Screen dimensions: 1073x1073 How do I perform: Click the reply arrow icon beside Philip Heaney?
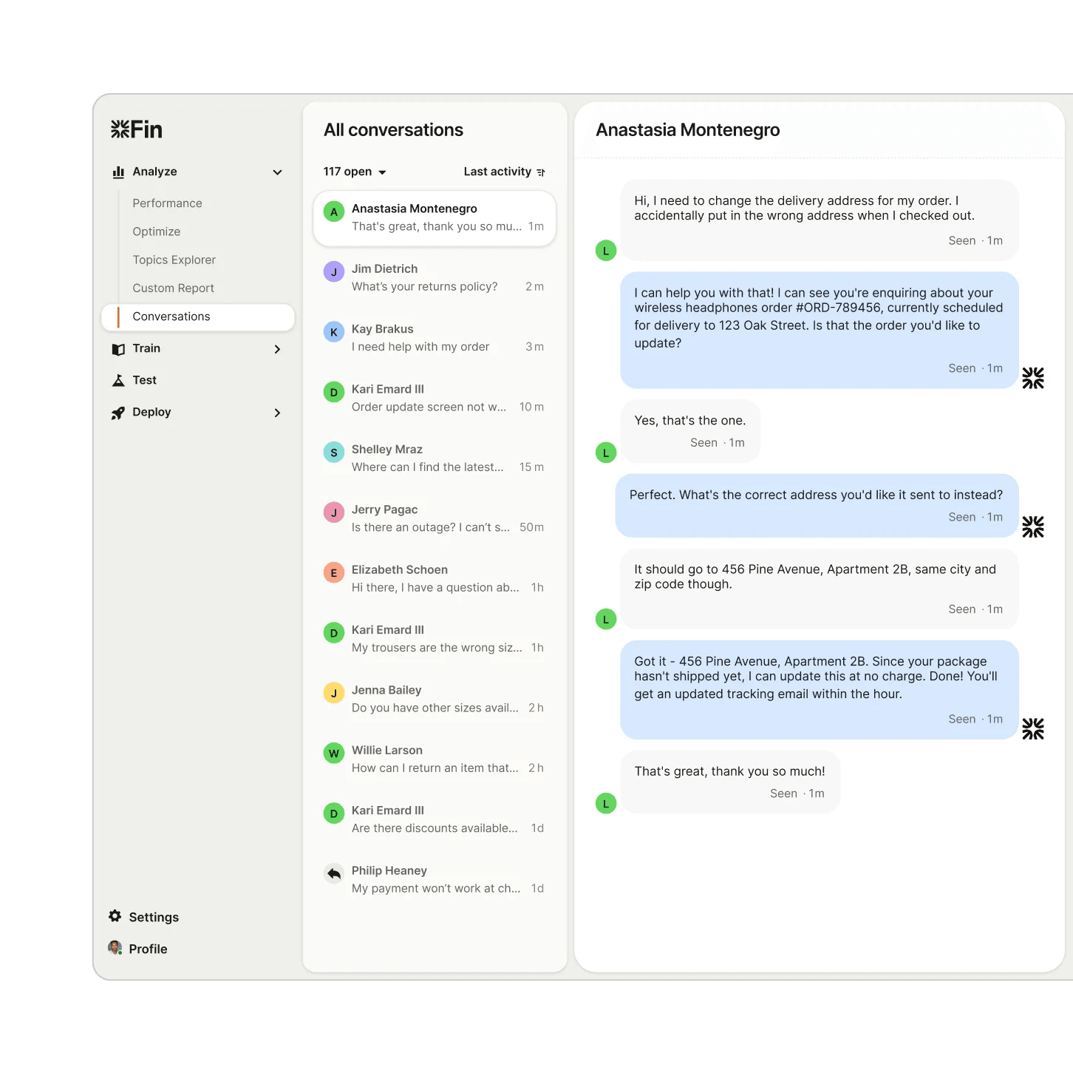334,874
